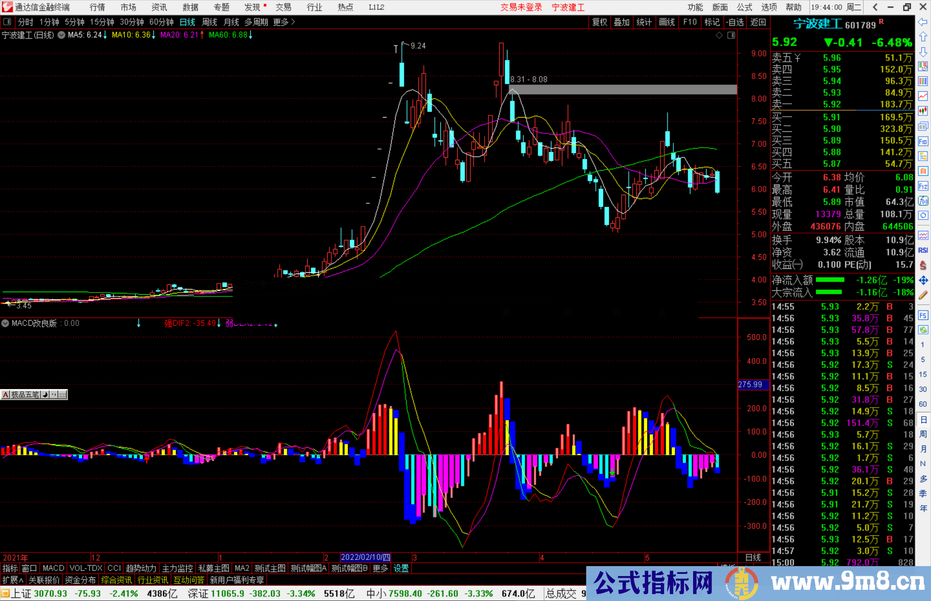The width and height of the screenshot is (931, 601).
Task: Toggle the 宁波建工 moving average indicator circle
Action: [61, 35]
